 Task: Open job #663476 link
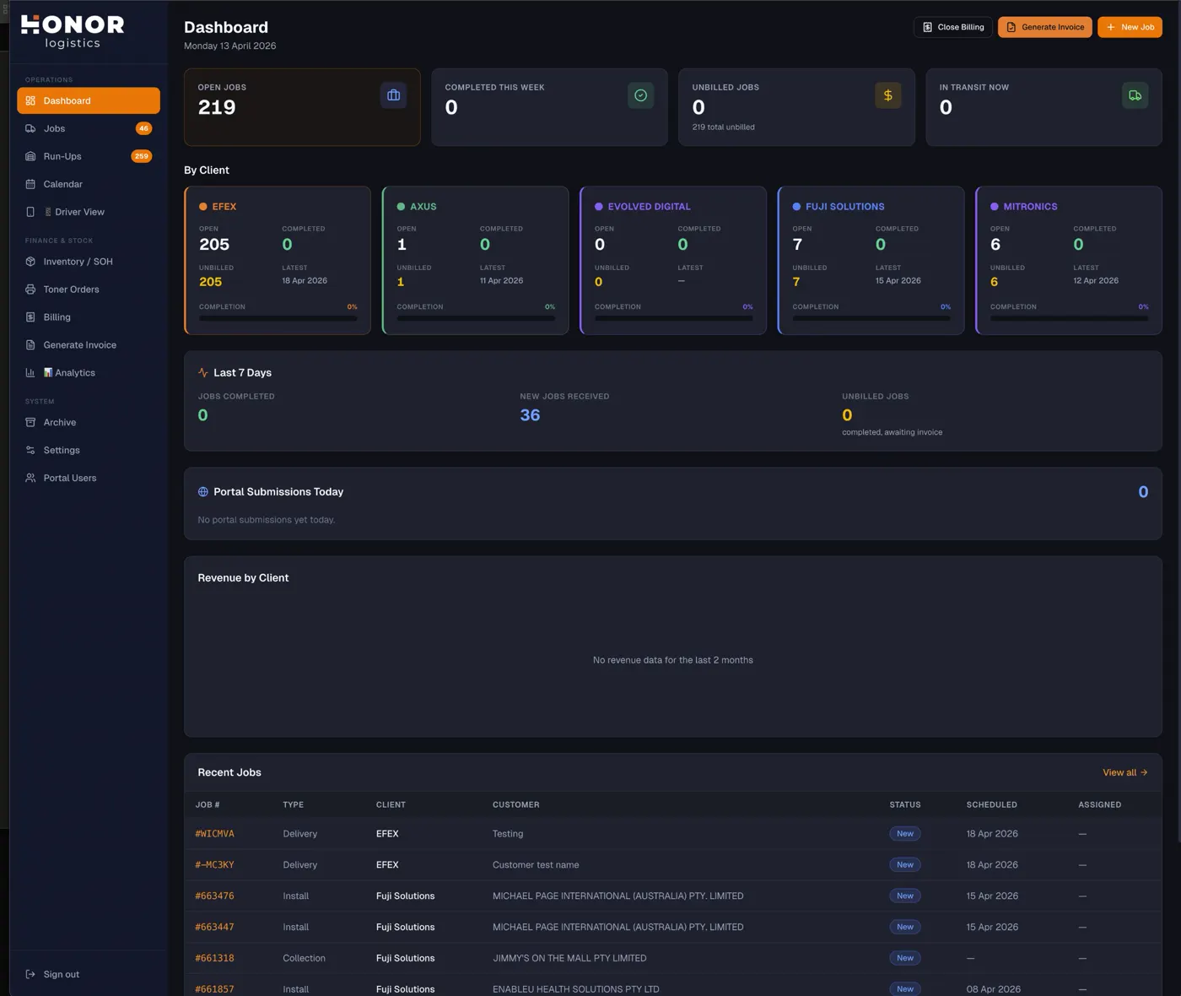click(215, 896)
